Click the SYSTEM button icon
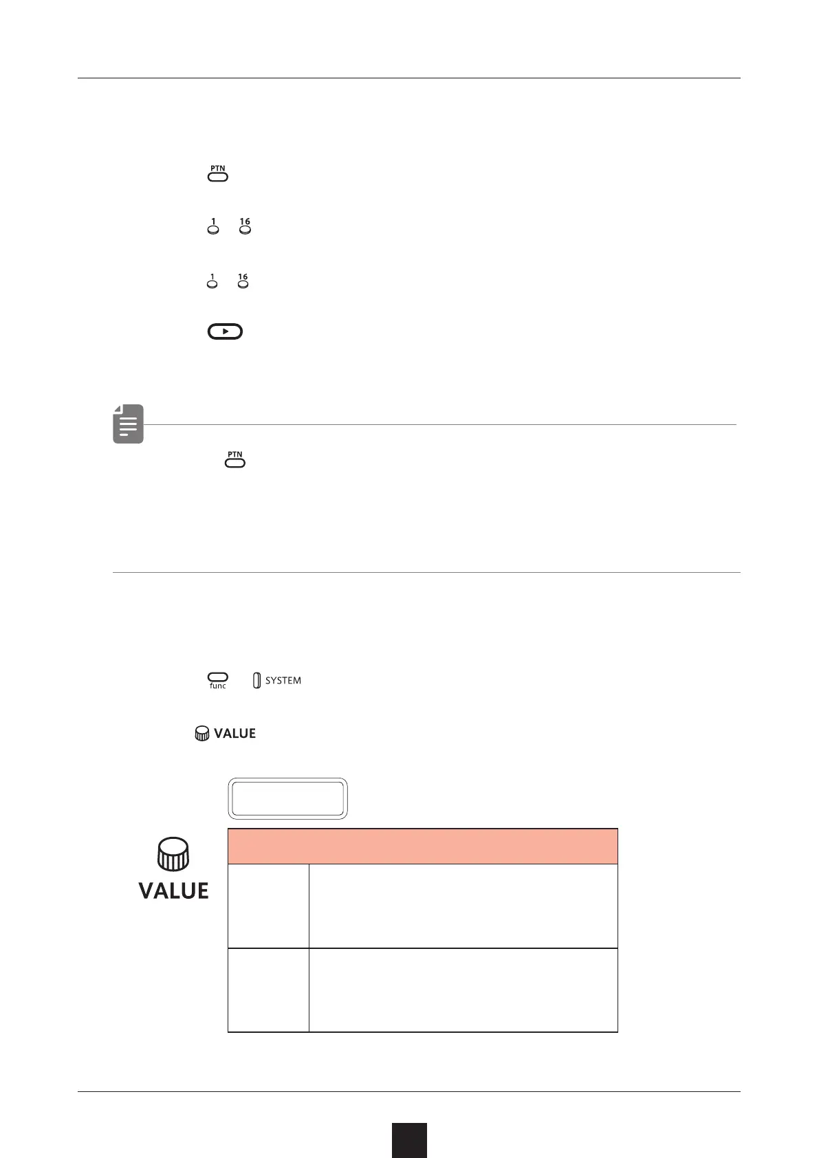Image resolution: width=819 pixels, height=1158 pixels. (x=257, y=681)
